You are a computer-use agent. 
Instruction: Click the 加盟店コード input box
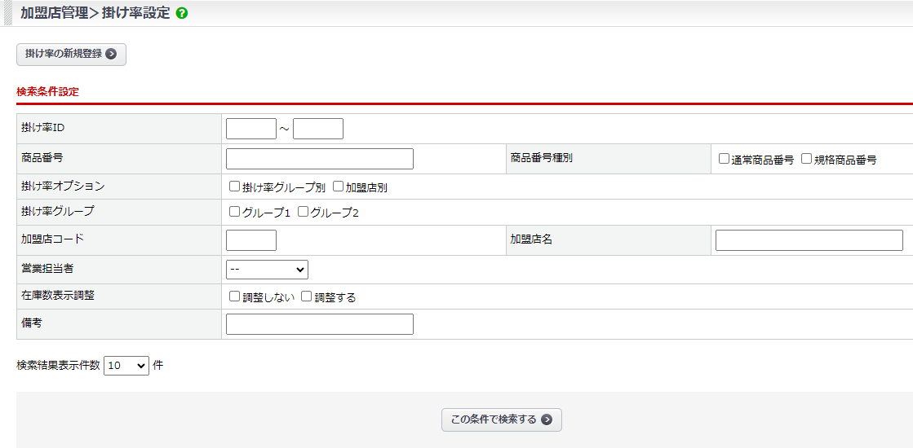[251, 240]
